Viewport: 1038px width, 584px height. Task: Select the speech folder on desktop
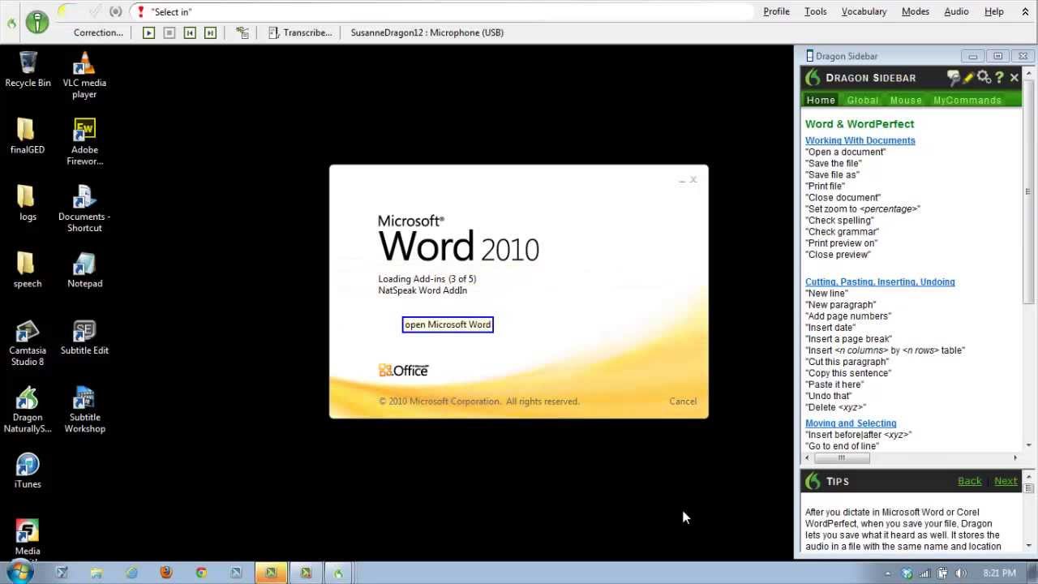27,270
